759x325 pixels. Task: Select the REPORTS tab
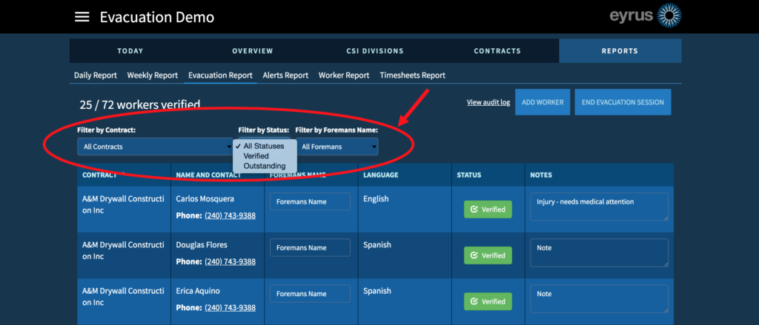(x=620, y=51)
